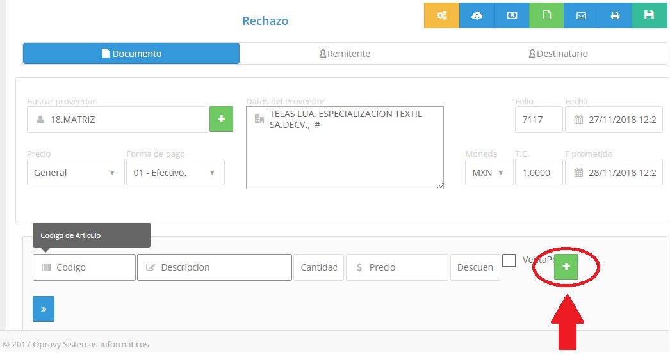The height and width of the screenshot is (355, 670).
Task: Switch to the Destinatario tab
Action: (x=558, y=54)
